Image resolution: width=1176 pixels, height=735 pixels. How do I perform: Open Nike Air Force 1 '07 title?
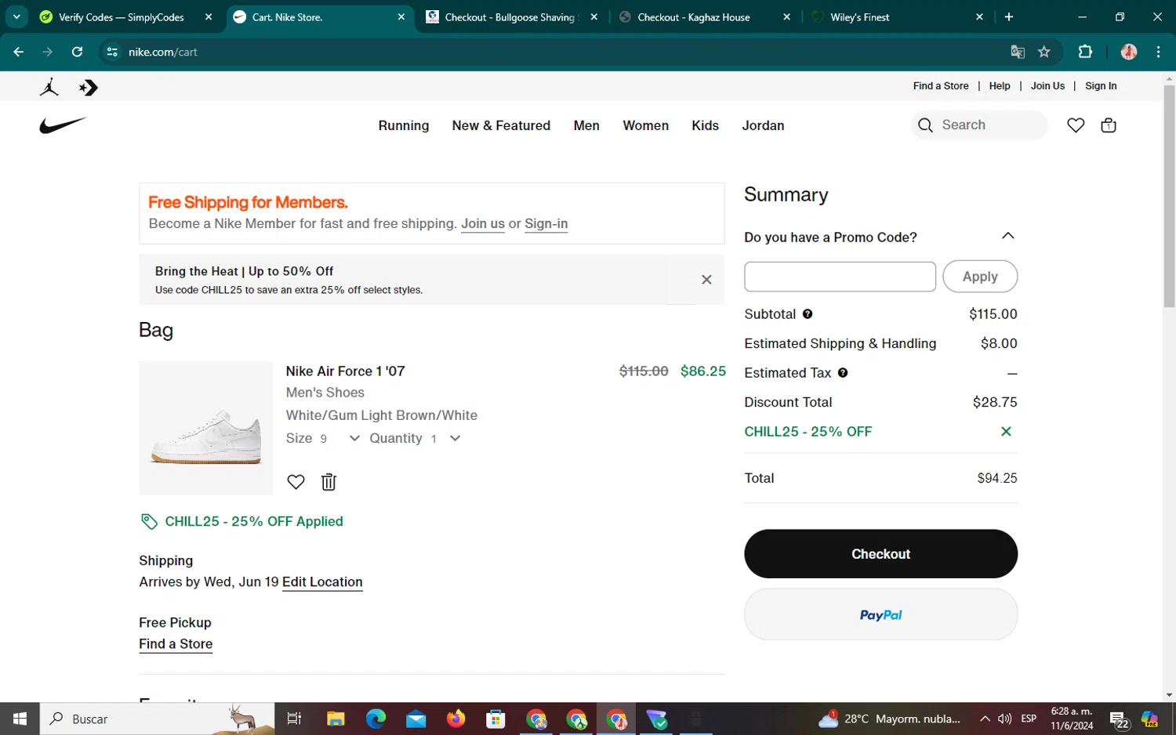[345, 371]
